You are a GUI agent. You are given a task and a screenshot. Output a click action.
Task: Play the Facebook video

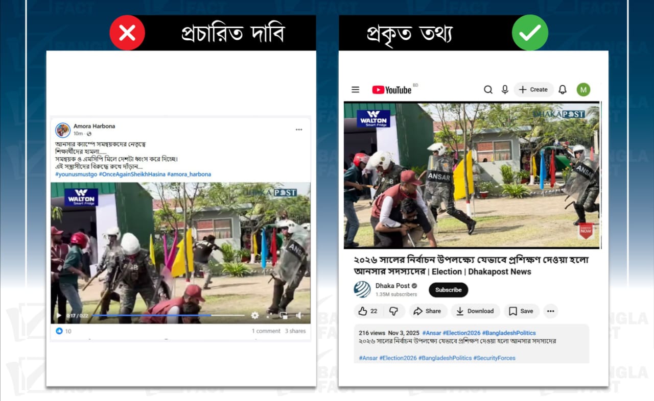click(x=58, y=316)
